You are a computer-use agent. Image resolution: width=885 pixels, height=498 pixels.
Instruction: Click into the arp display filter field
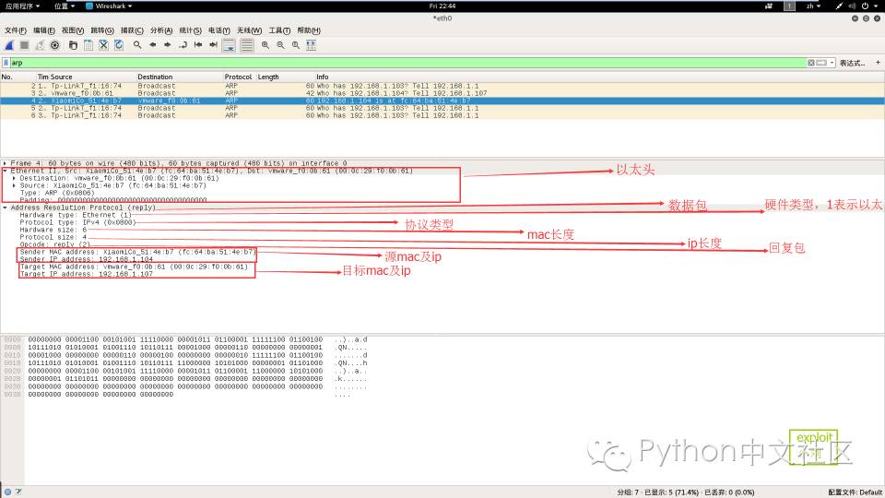[408, 63]
